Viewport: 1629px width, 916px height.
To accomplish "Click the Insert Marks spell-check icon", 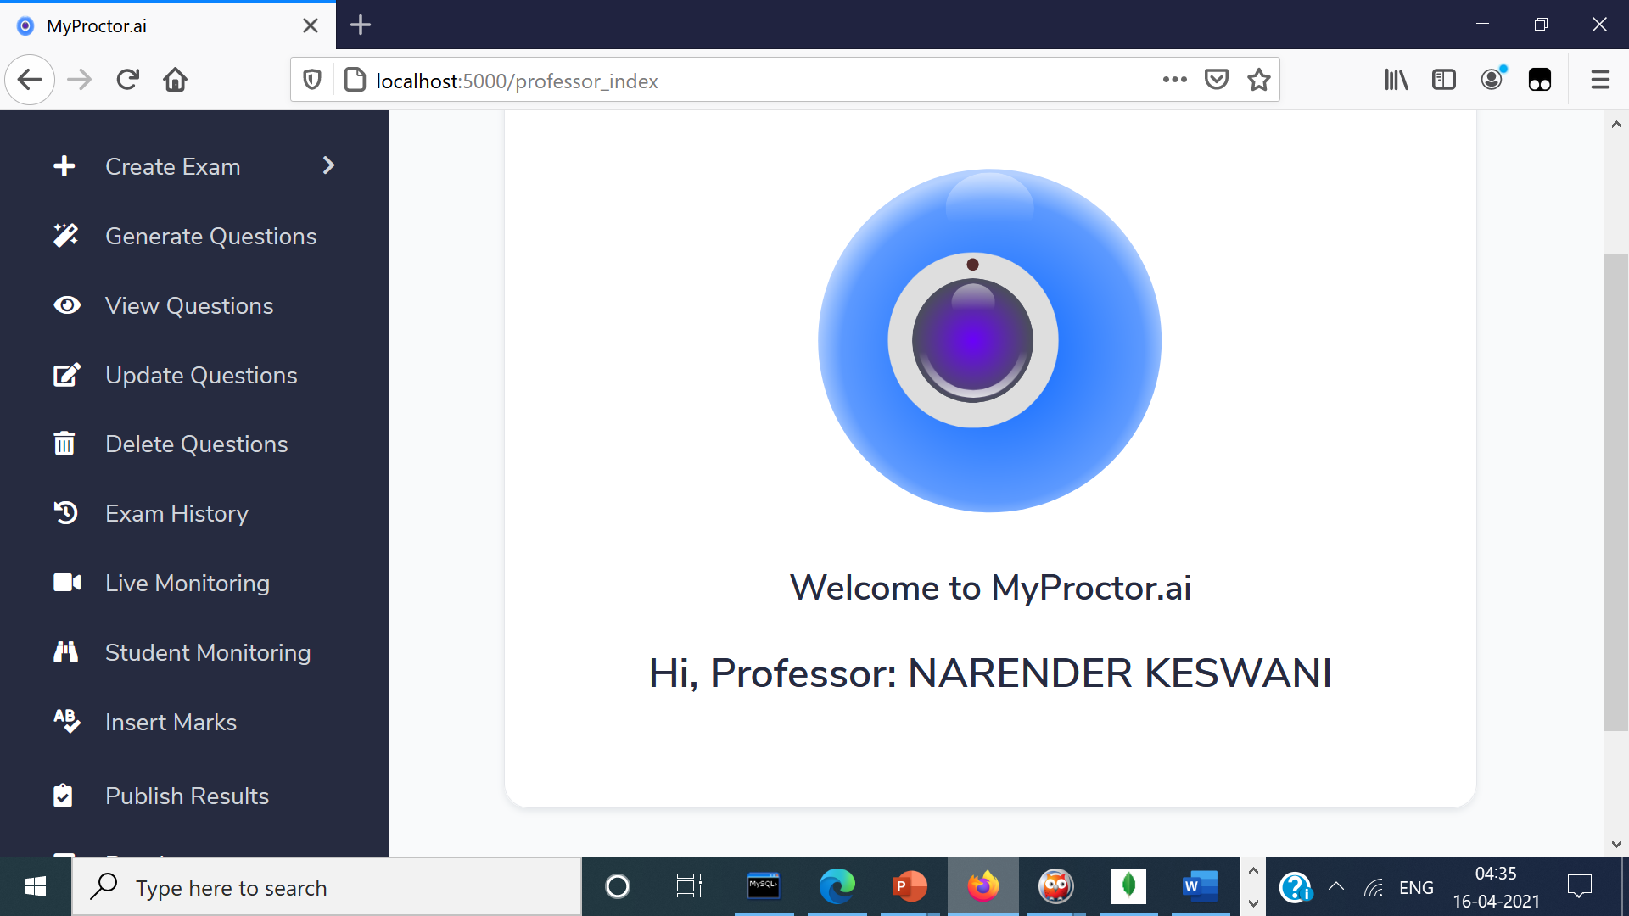I will (x=66, y=721).
